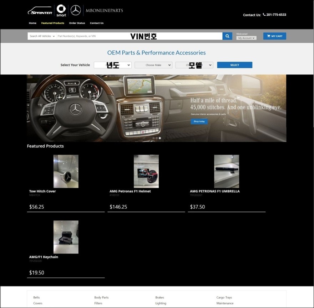Select the first banner carousel dot

click(x=153, y=138)
